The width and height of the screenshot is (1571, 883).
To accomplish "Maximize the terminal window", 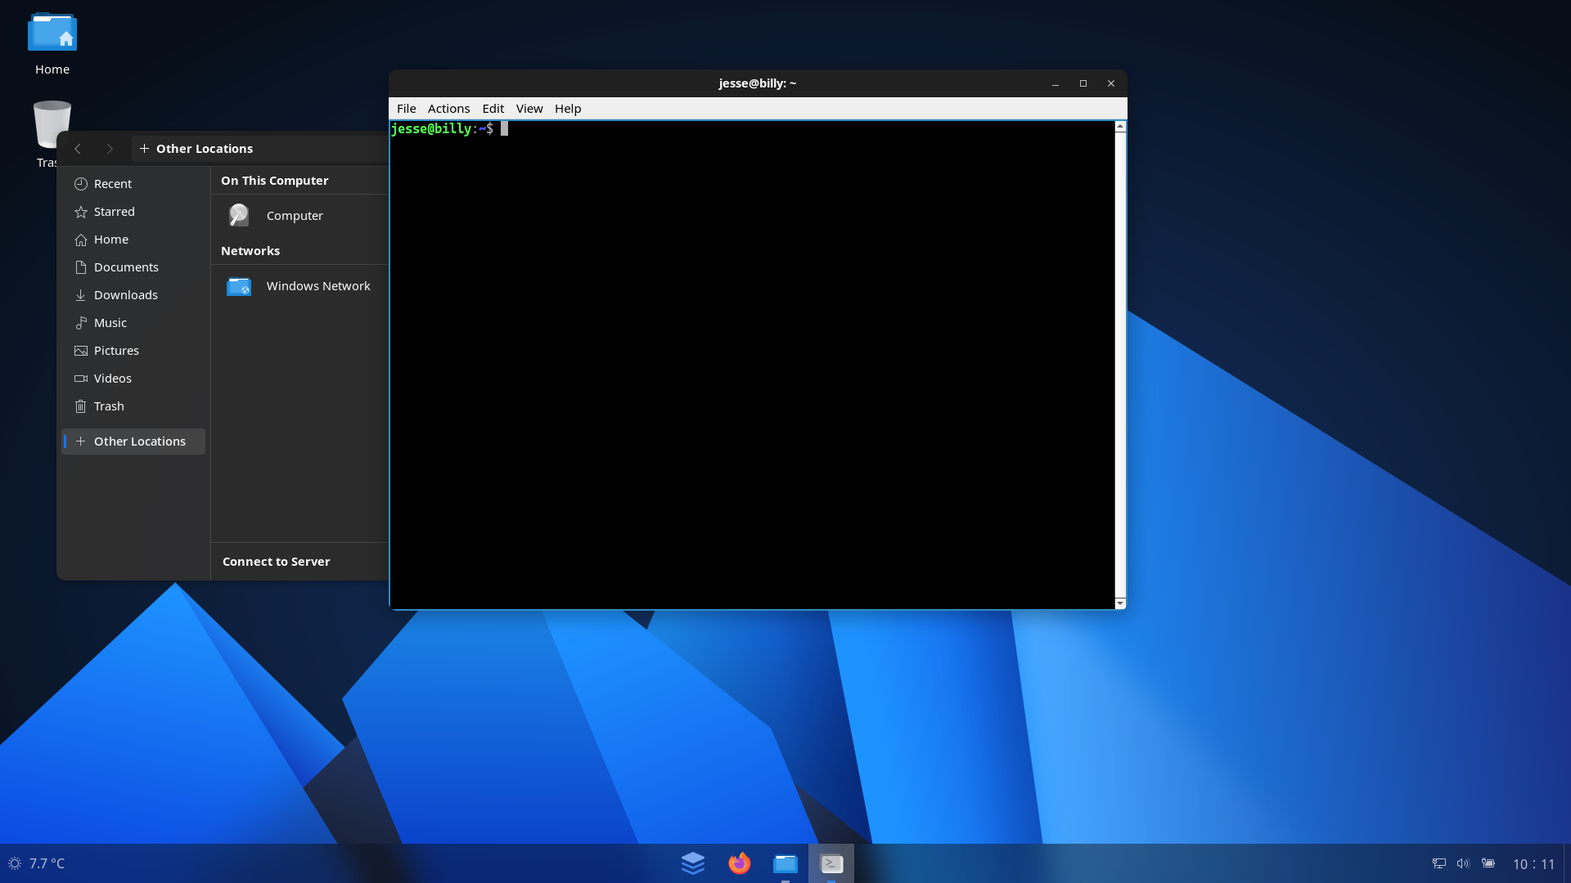I will pos(1083,83).
